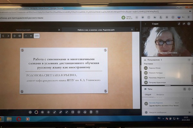Screen dimensions: 193x128
Task: Close the Работа с син. Родонова.pptx tab
Action: pos(132,30)
